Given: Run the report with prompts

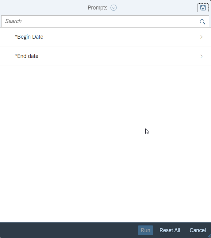Looking at the screenshot, I should (x=145, y=230).
